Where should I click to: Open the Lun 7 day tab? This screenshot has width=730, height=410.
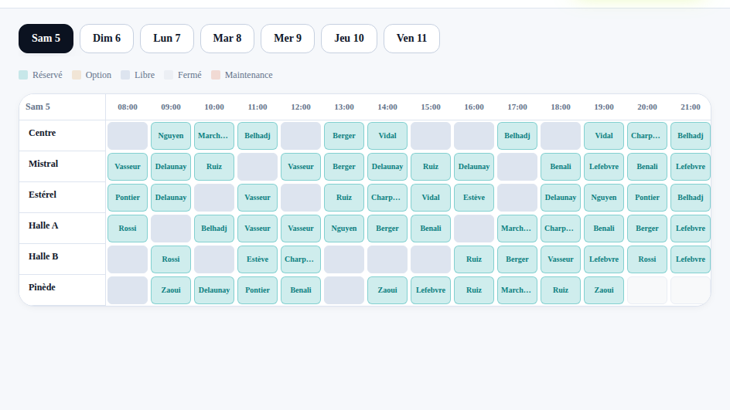(x=167, y=39)
